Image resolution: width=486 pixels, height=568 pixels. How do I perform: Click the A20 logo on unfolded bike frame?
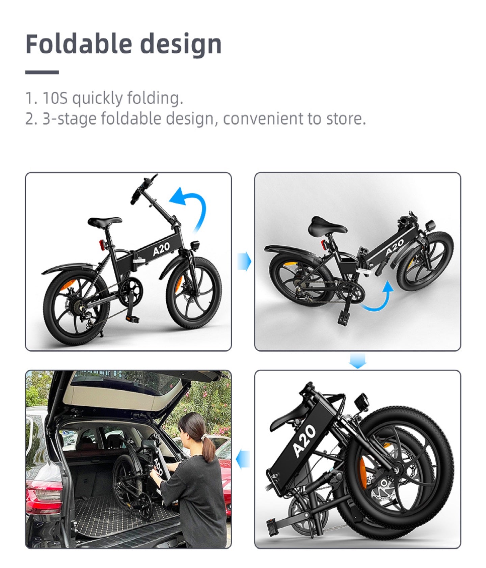(x=161, y=249)
